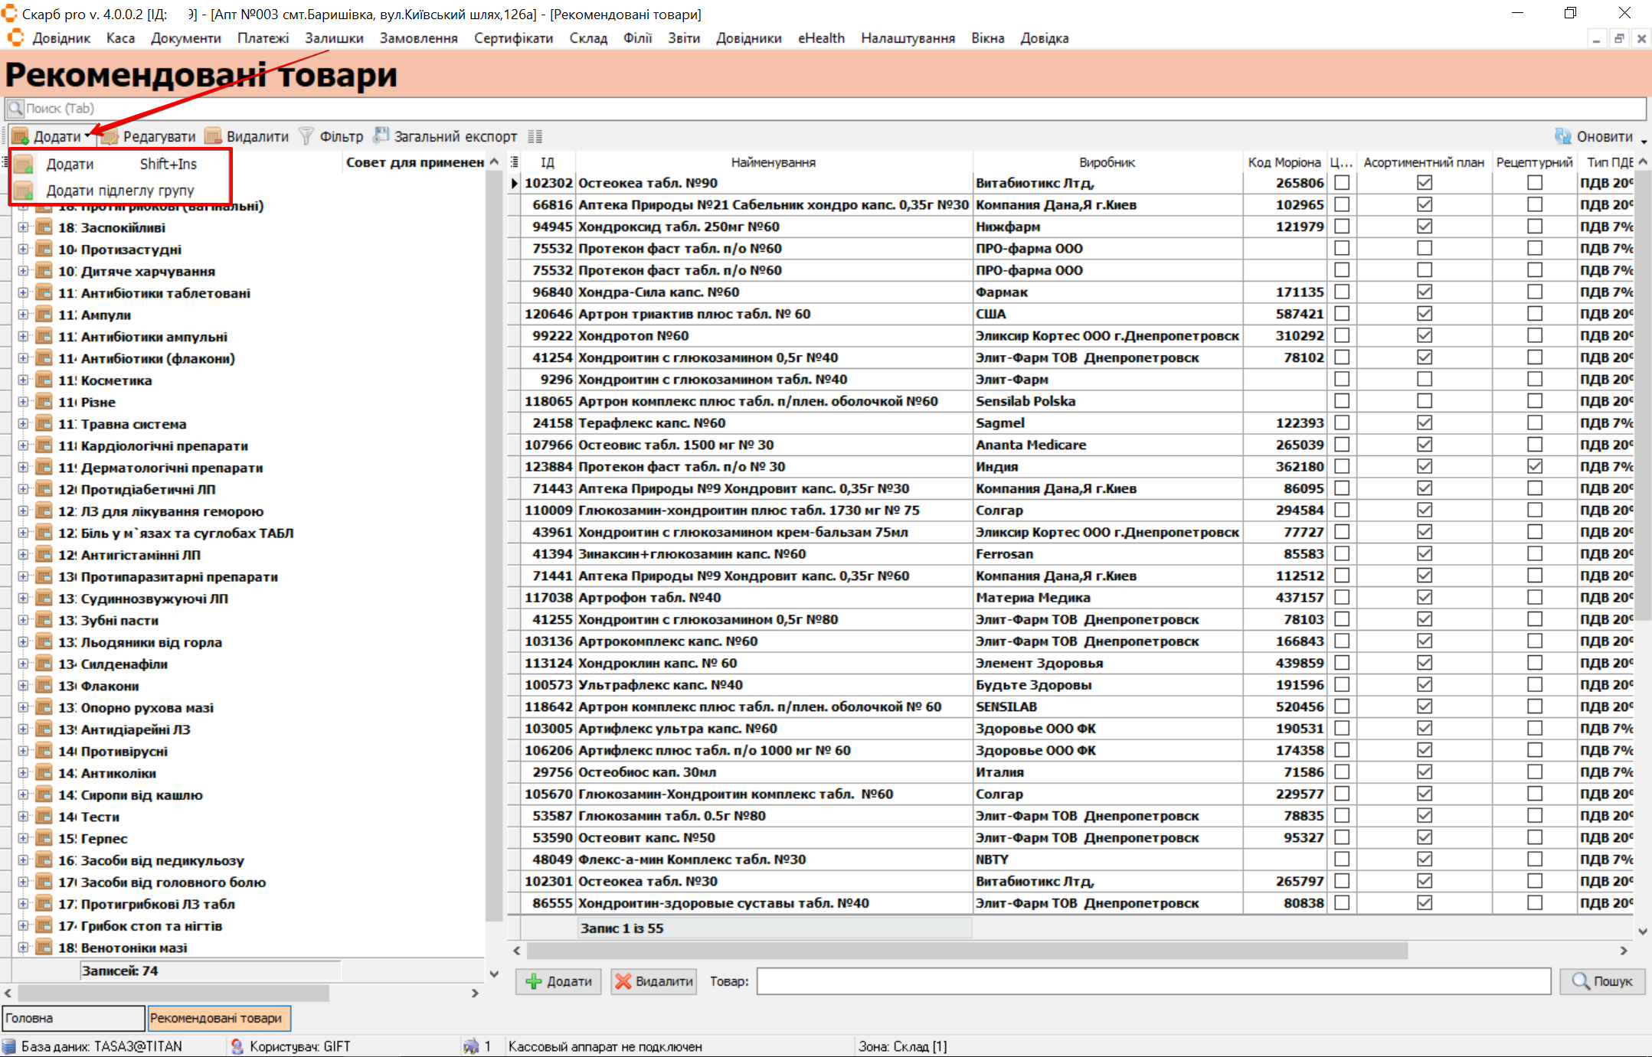Click the Видалити icon in top toolbar
The image size is (1652, 1057).
tap(214, 136)
